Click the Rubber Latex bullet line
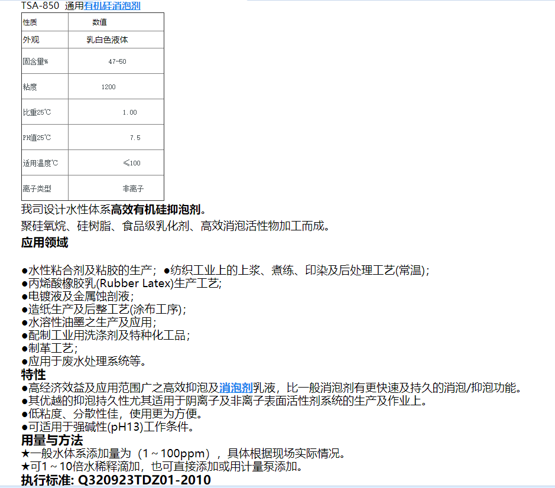The image size is (555, 488). point(121,283)
